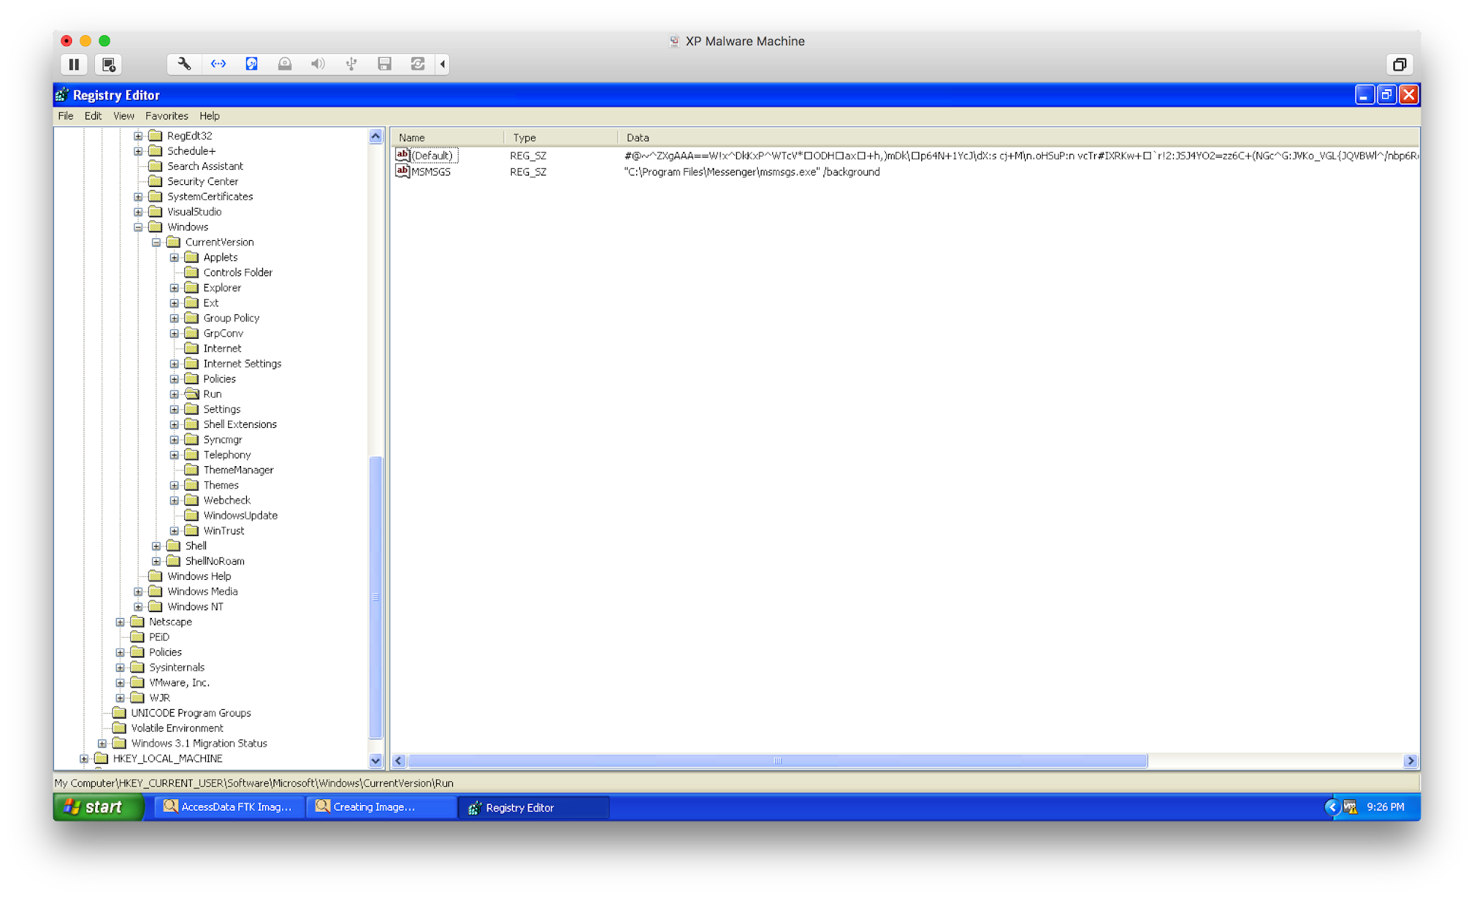Click the USB devices icon
Screen dimensions: 1474x897
[351, 64]
